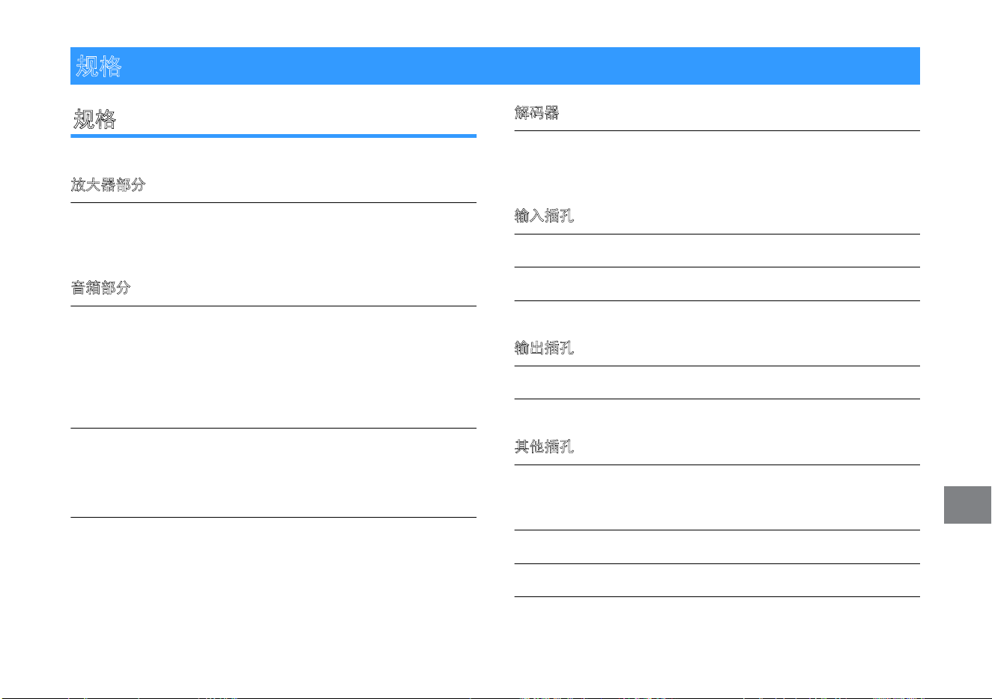Click the empty row under 输出插孔
Viewport: 992px width, 699px height.
coord(717,383)
